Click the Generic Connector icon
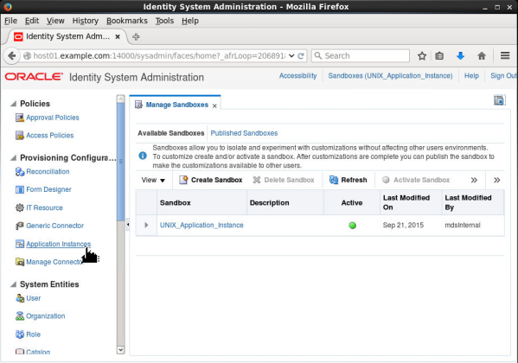This screenshot has height=363, width=518. point(20,226)
